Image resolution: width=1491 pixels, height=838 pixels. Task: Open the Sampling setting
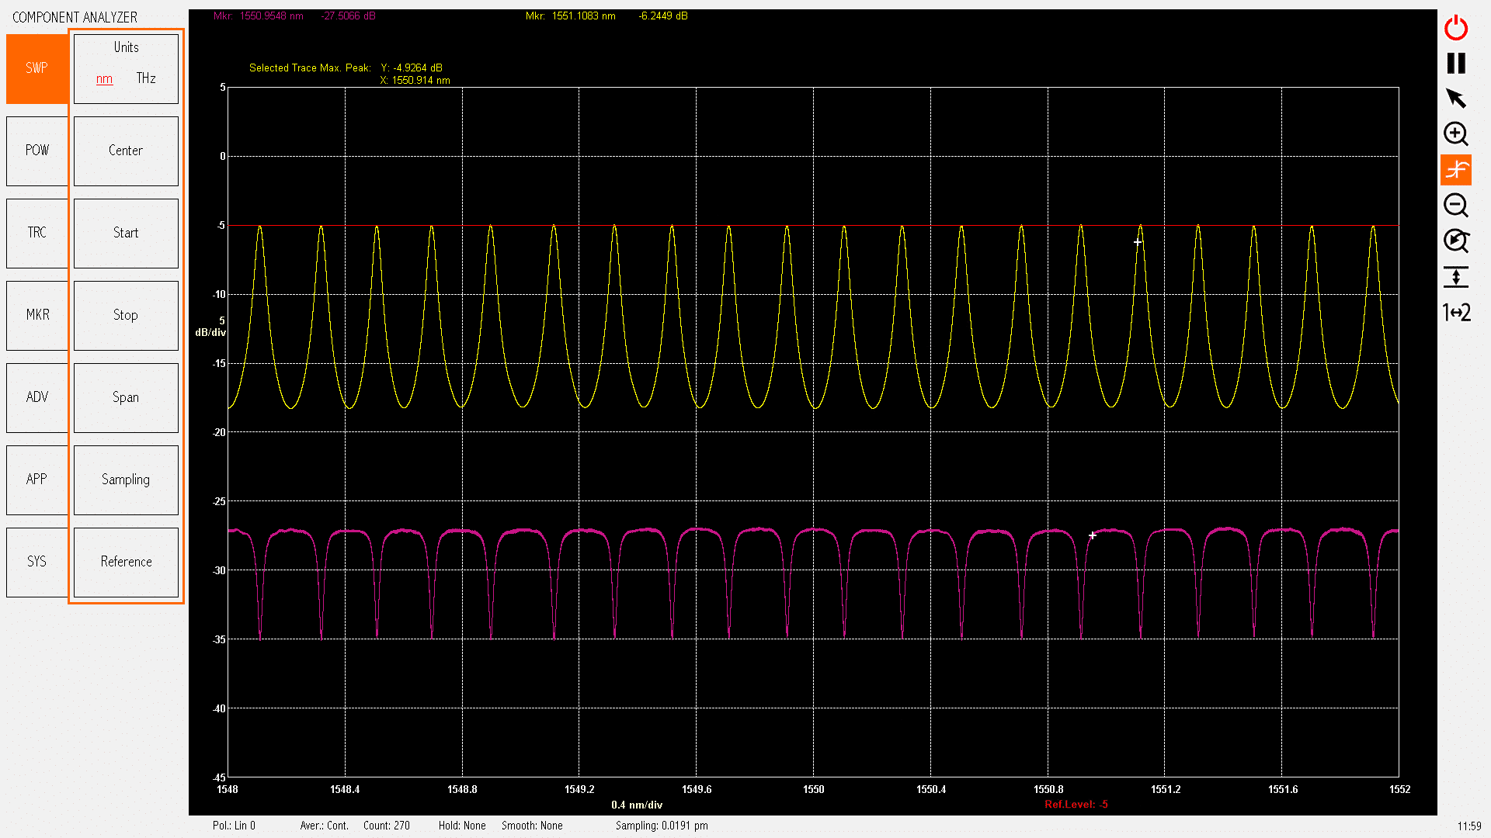pyautogui.click(x=126, y=480)
